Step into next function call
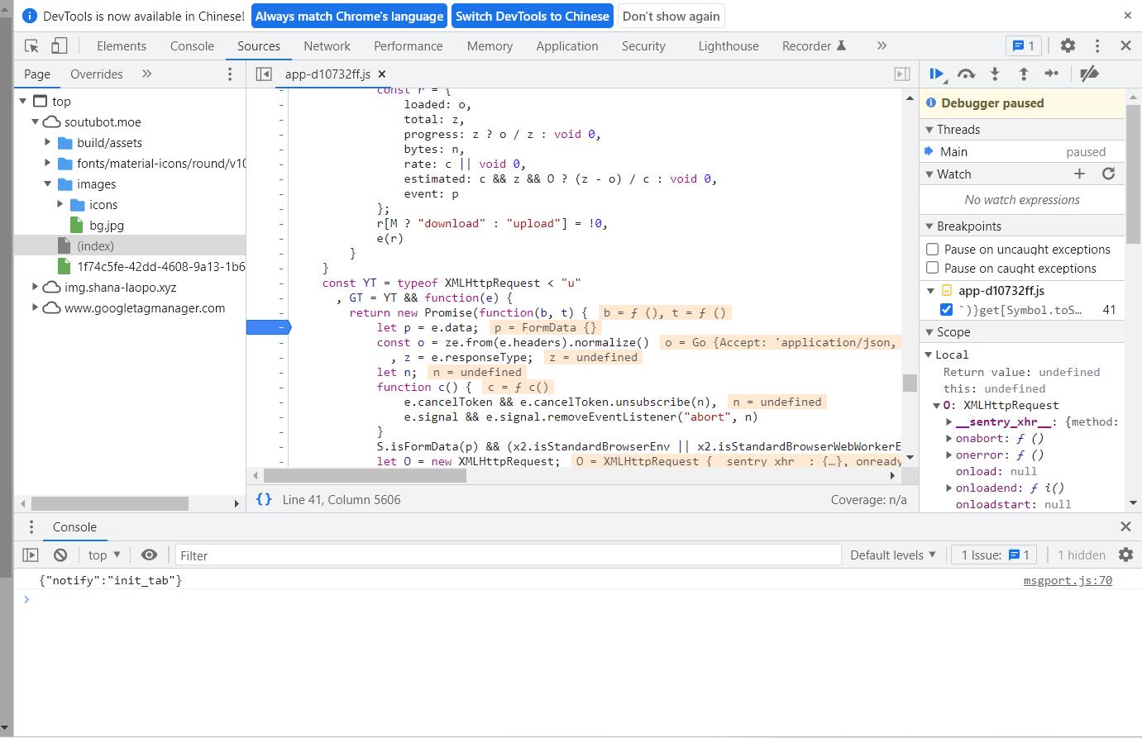This screenshot has height=738, width=1142. click(995, 74)
